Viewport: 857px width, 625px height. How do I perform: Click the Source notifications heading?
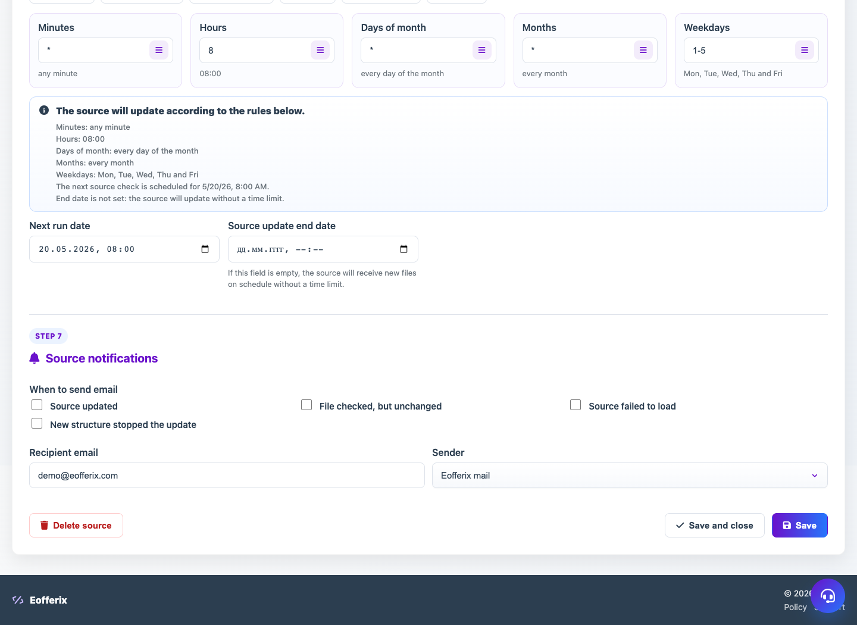point(102,358)
